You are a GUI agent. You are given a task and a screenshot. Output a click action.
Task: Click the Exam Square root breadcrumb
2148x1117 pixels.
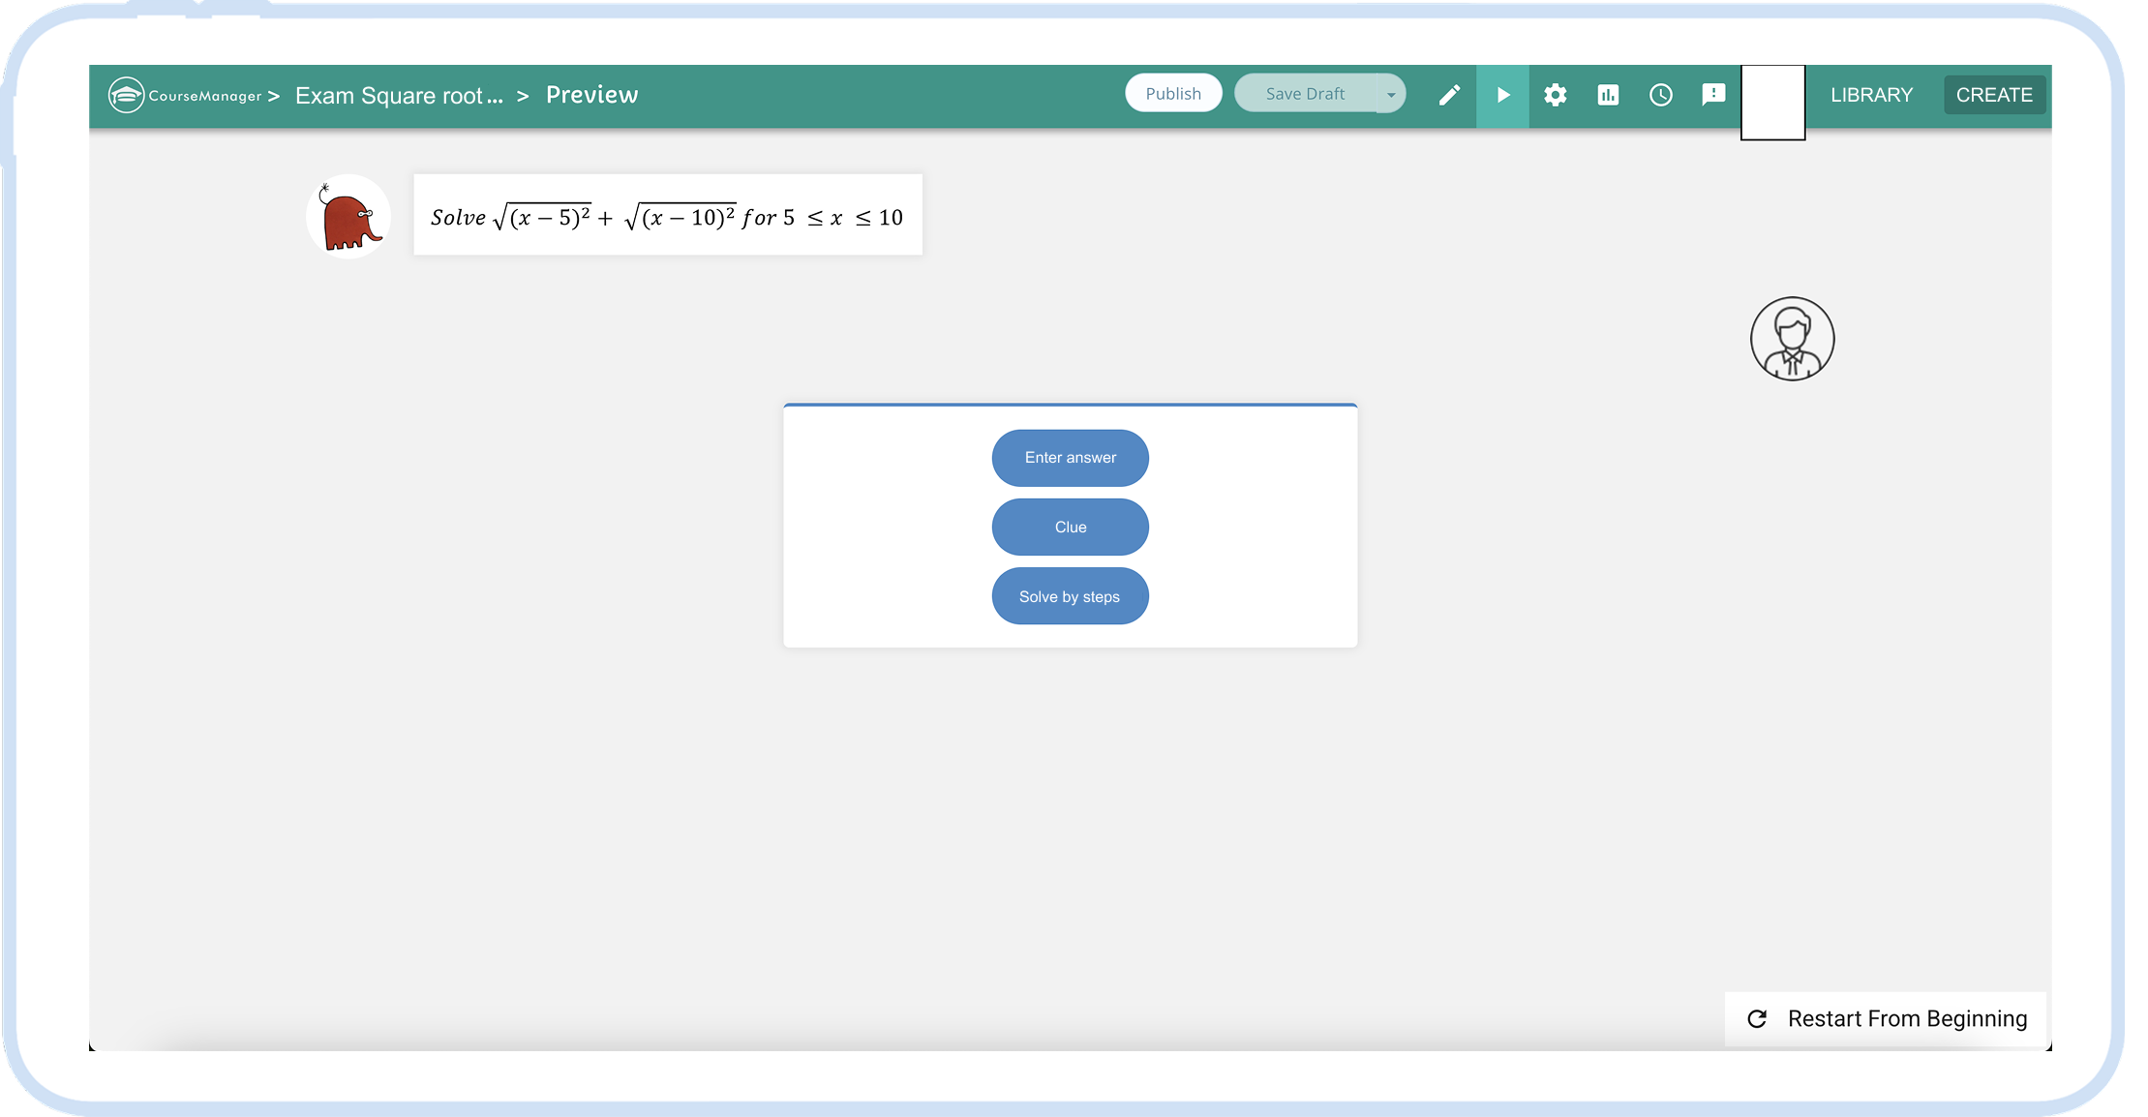coord(399,95)
